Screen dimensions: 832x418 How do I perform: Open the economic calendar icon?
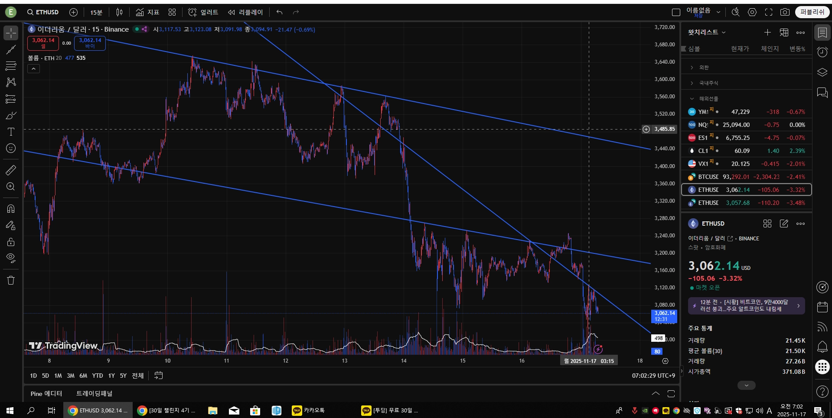click(x=822, y=307)
